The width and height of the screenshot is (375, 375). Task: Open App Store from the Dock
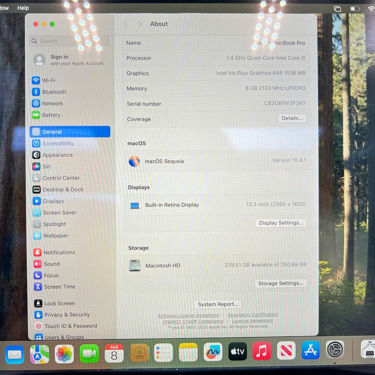(x=310, y=350)
